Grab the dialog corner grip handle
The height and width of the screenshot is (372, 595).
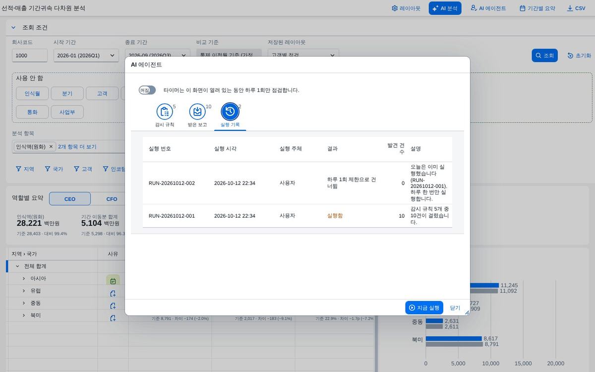pyautogui.click(x=467, y=312)
